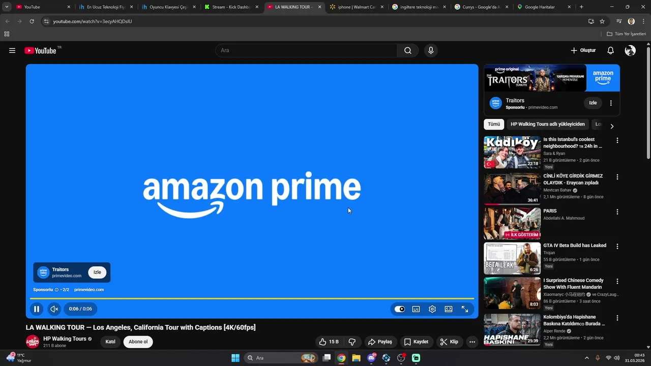
Task: Focus the YouTube search field
Action: tap(306, 50)
